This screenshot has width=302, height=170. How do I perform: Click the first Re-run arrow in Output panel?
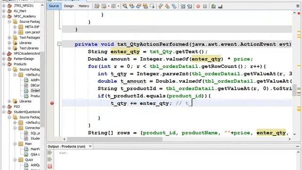(x=50, y=153)
